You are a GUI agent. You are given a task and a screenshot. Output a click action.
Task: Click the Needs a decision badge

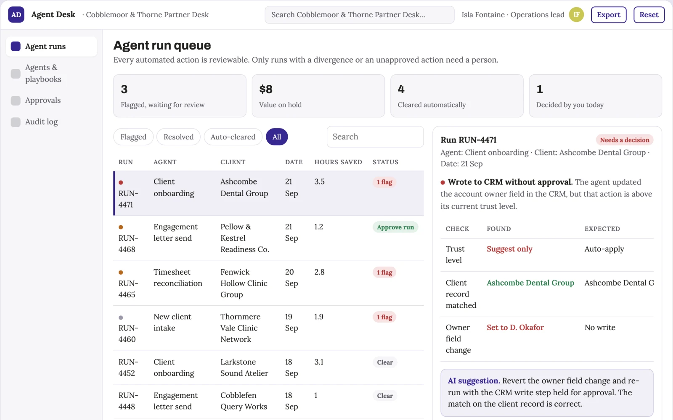pyautogui.click(x=625, y=140)
